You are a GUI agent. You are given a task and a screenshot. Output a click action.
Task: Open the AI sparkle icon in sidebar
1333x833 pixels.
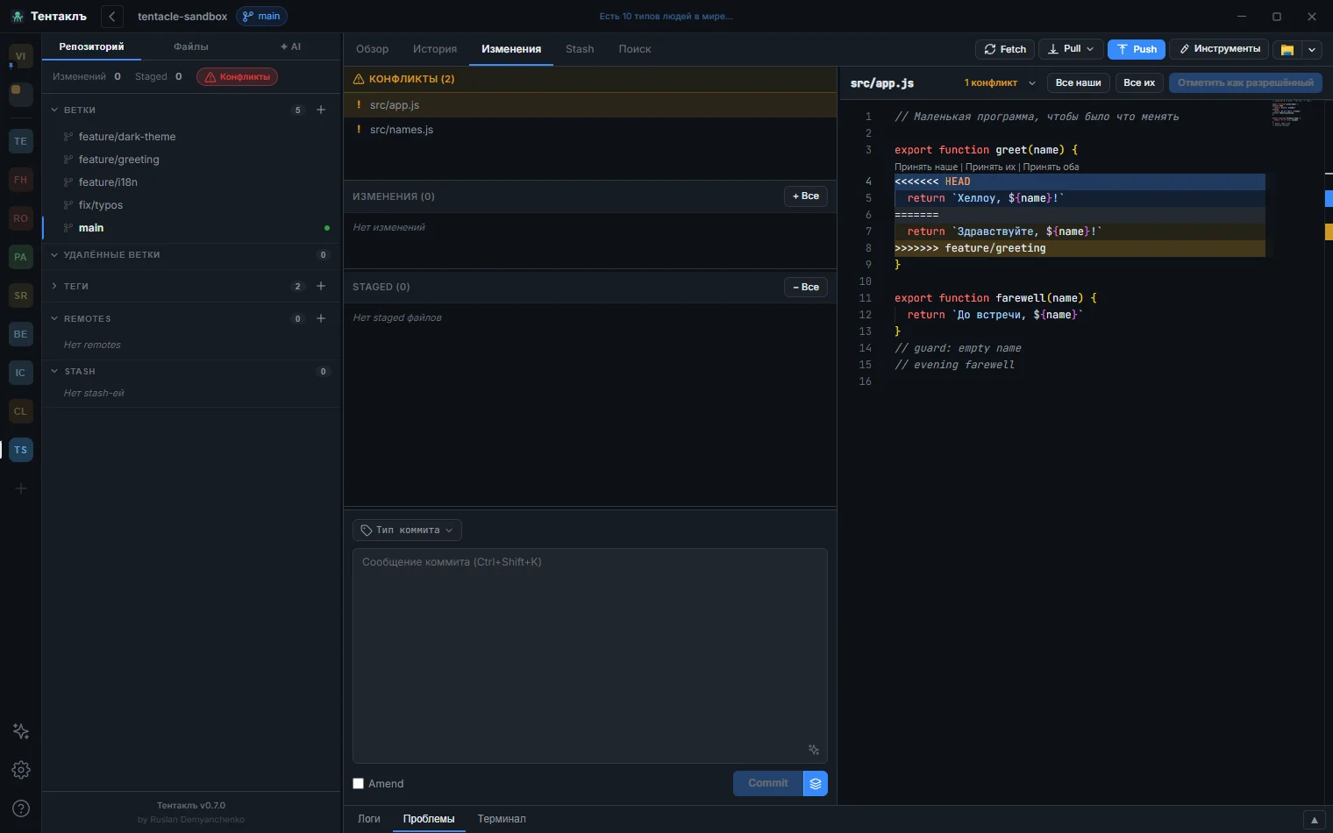pos(21,731)
